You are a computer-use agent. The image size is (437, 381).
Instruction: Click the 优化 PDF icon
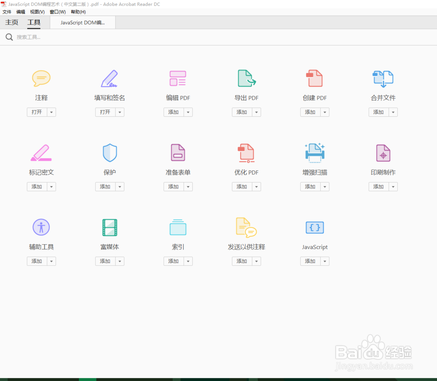[x=246, y=153]
